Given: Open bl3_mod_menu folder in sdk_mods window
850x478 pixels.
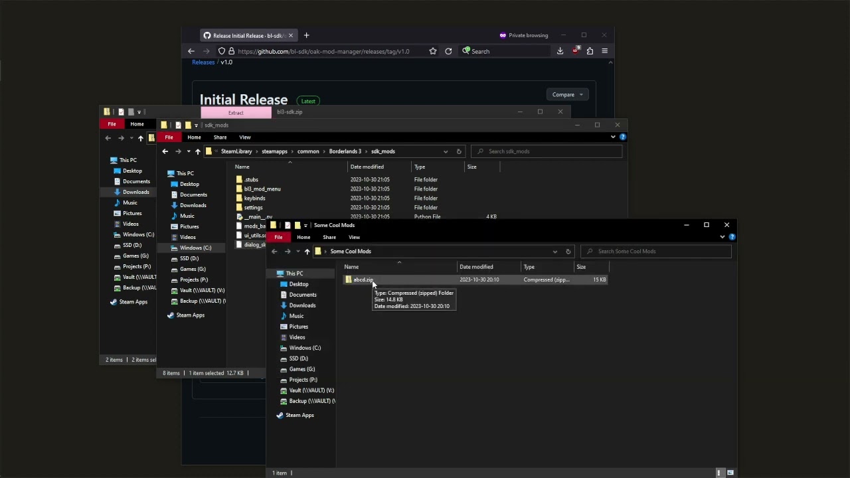Looking at the screenshot, I should tap(262, 189).
